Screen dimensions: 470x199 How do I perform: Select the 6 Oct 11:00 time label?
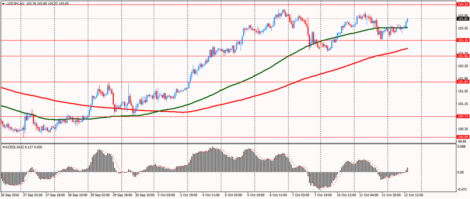[279, 194]
